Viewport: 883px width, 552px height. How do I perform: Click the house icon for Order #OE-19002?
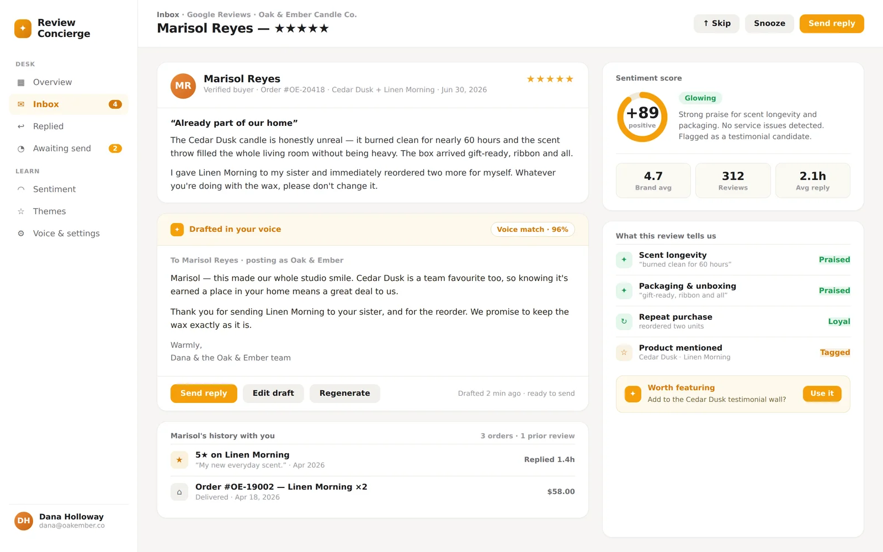(179, 492)
